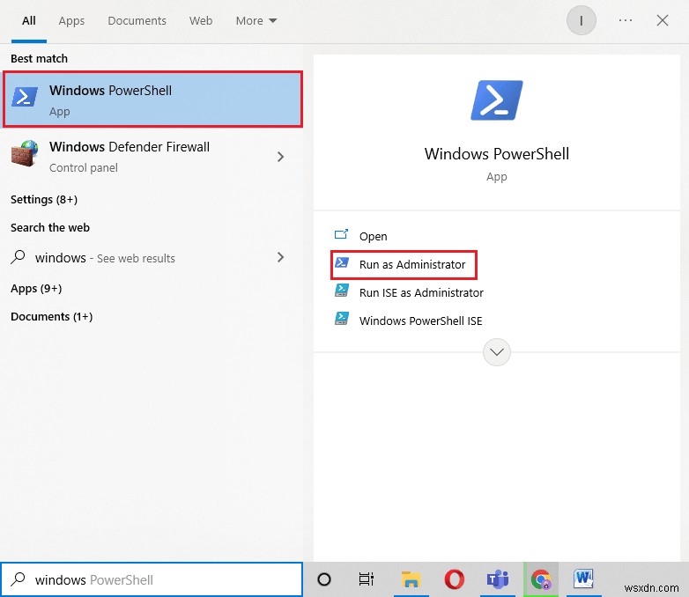The height and width of the screenshot is (597, 689).
Task: Expand the web results arrow
Action: point(280,257)
